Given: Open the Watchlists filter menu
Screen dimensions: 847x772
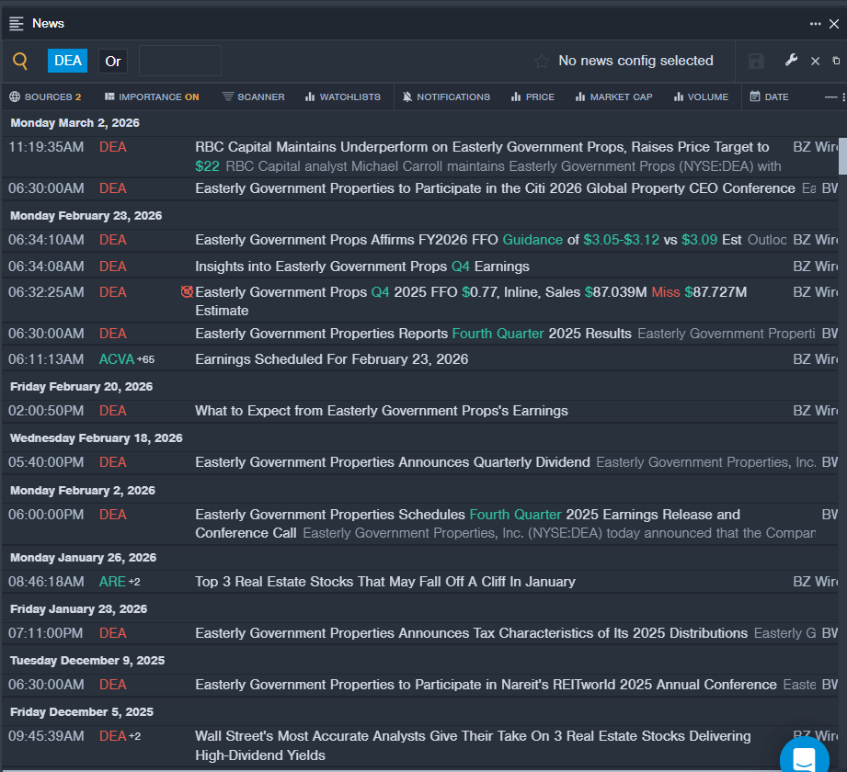Looking at the screenshot, I should [342, 96].
